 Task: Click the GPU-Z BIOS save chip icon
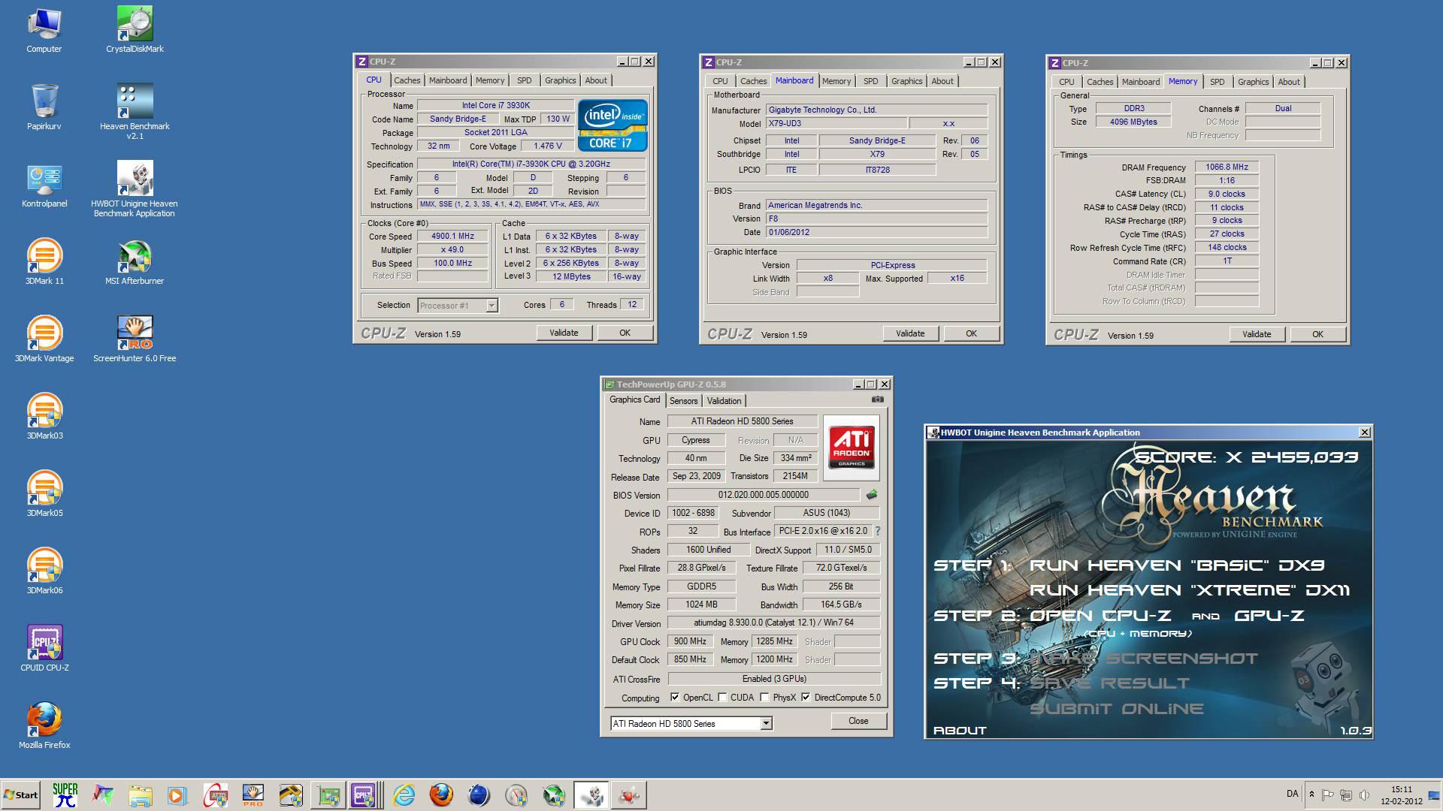872,495
